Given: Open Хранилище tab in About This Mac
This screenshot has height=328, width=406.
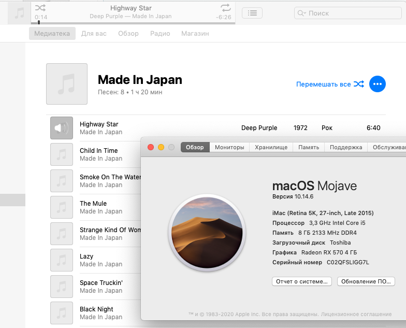Looking at the screenshot, I should pos(271,147).
